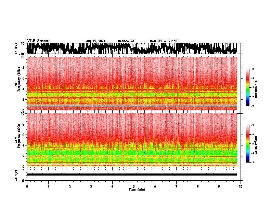Click the "-7" label on ch.1 colorbar
Image resolution: width=271 pixels, height=209 pixels.
click(253, 106)
